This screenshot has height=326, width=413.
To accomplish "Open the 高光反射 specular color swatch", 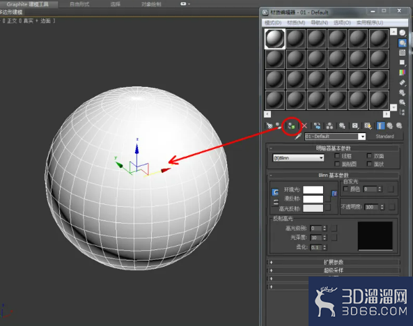I will click(x=313, y=208).
